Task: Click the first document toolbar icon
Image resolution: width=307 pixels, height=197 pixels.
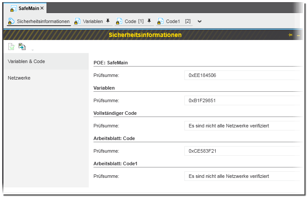Action: 12,47
